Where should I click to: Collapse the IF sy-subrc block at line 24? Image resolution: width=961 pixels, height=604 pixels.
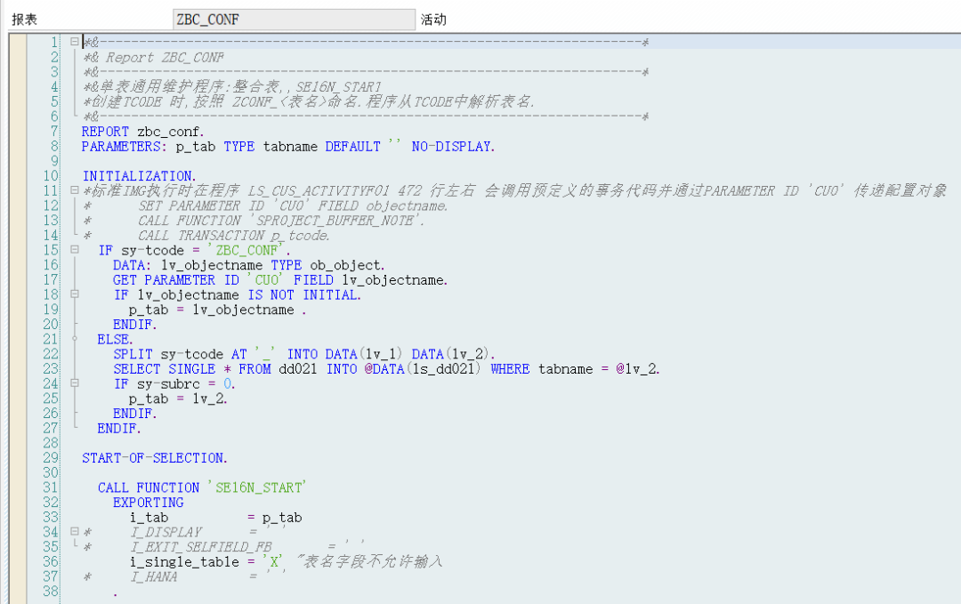pos(74,383)
